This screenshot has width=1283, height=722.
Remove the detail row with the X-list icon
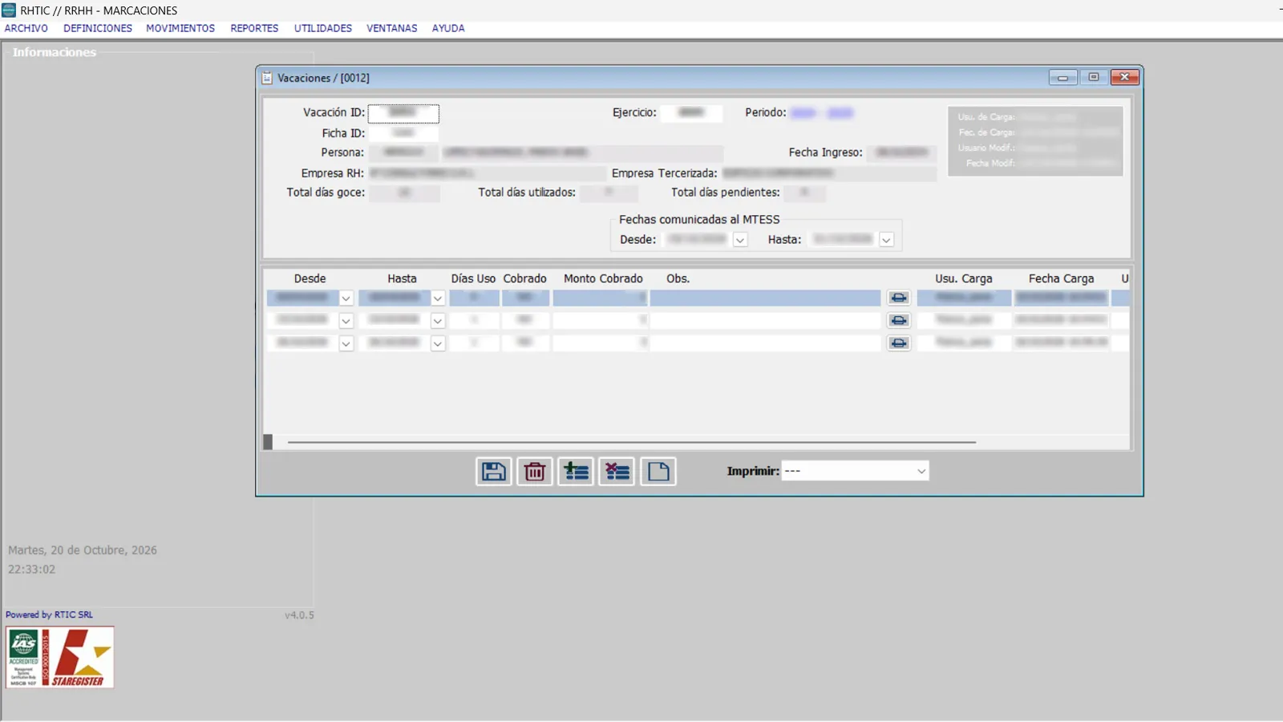(x=617, y=472)
